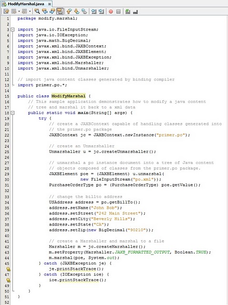
Task: Click the Find Selection magnifier icon
Action: [x=37, y=11]
